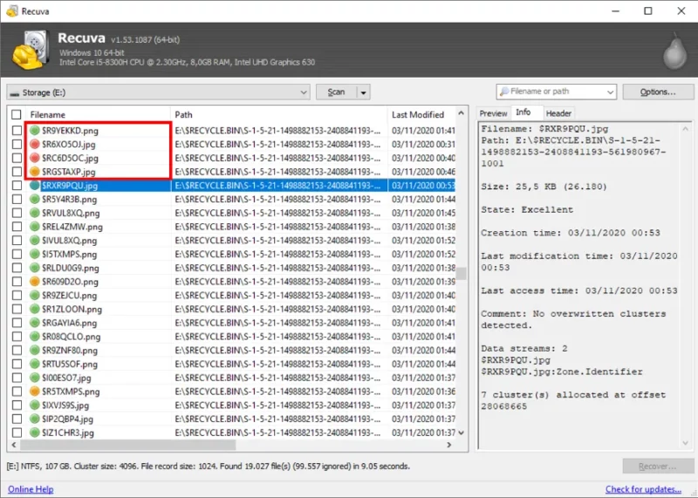Click the horizontal scrollbar right arrow
This screenshot has width=698, height=498.
(449, 445)
